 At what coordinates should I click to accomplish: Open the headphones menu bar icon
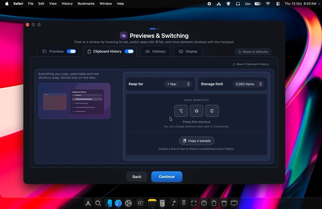(x=238, y=4)
